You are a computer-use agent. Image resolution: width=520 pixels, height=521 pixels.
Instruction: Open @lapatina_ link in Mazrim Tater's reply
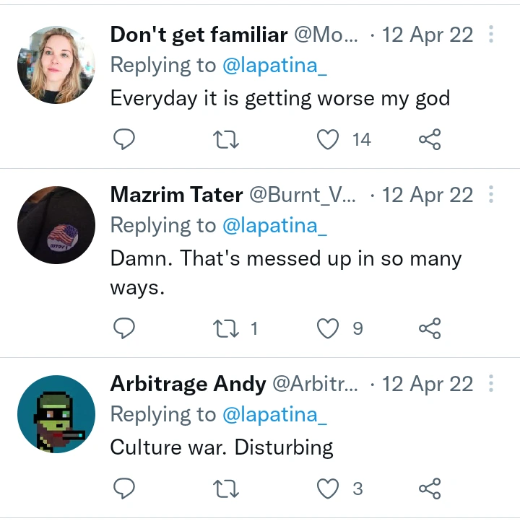pos(274,226)
